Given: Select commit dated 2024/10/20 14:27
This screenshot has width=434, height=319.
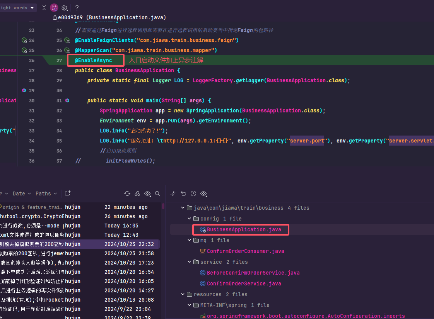Looking at the screenshot, I should coord(80,290).
